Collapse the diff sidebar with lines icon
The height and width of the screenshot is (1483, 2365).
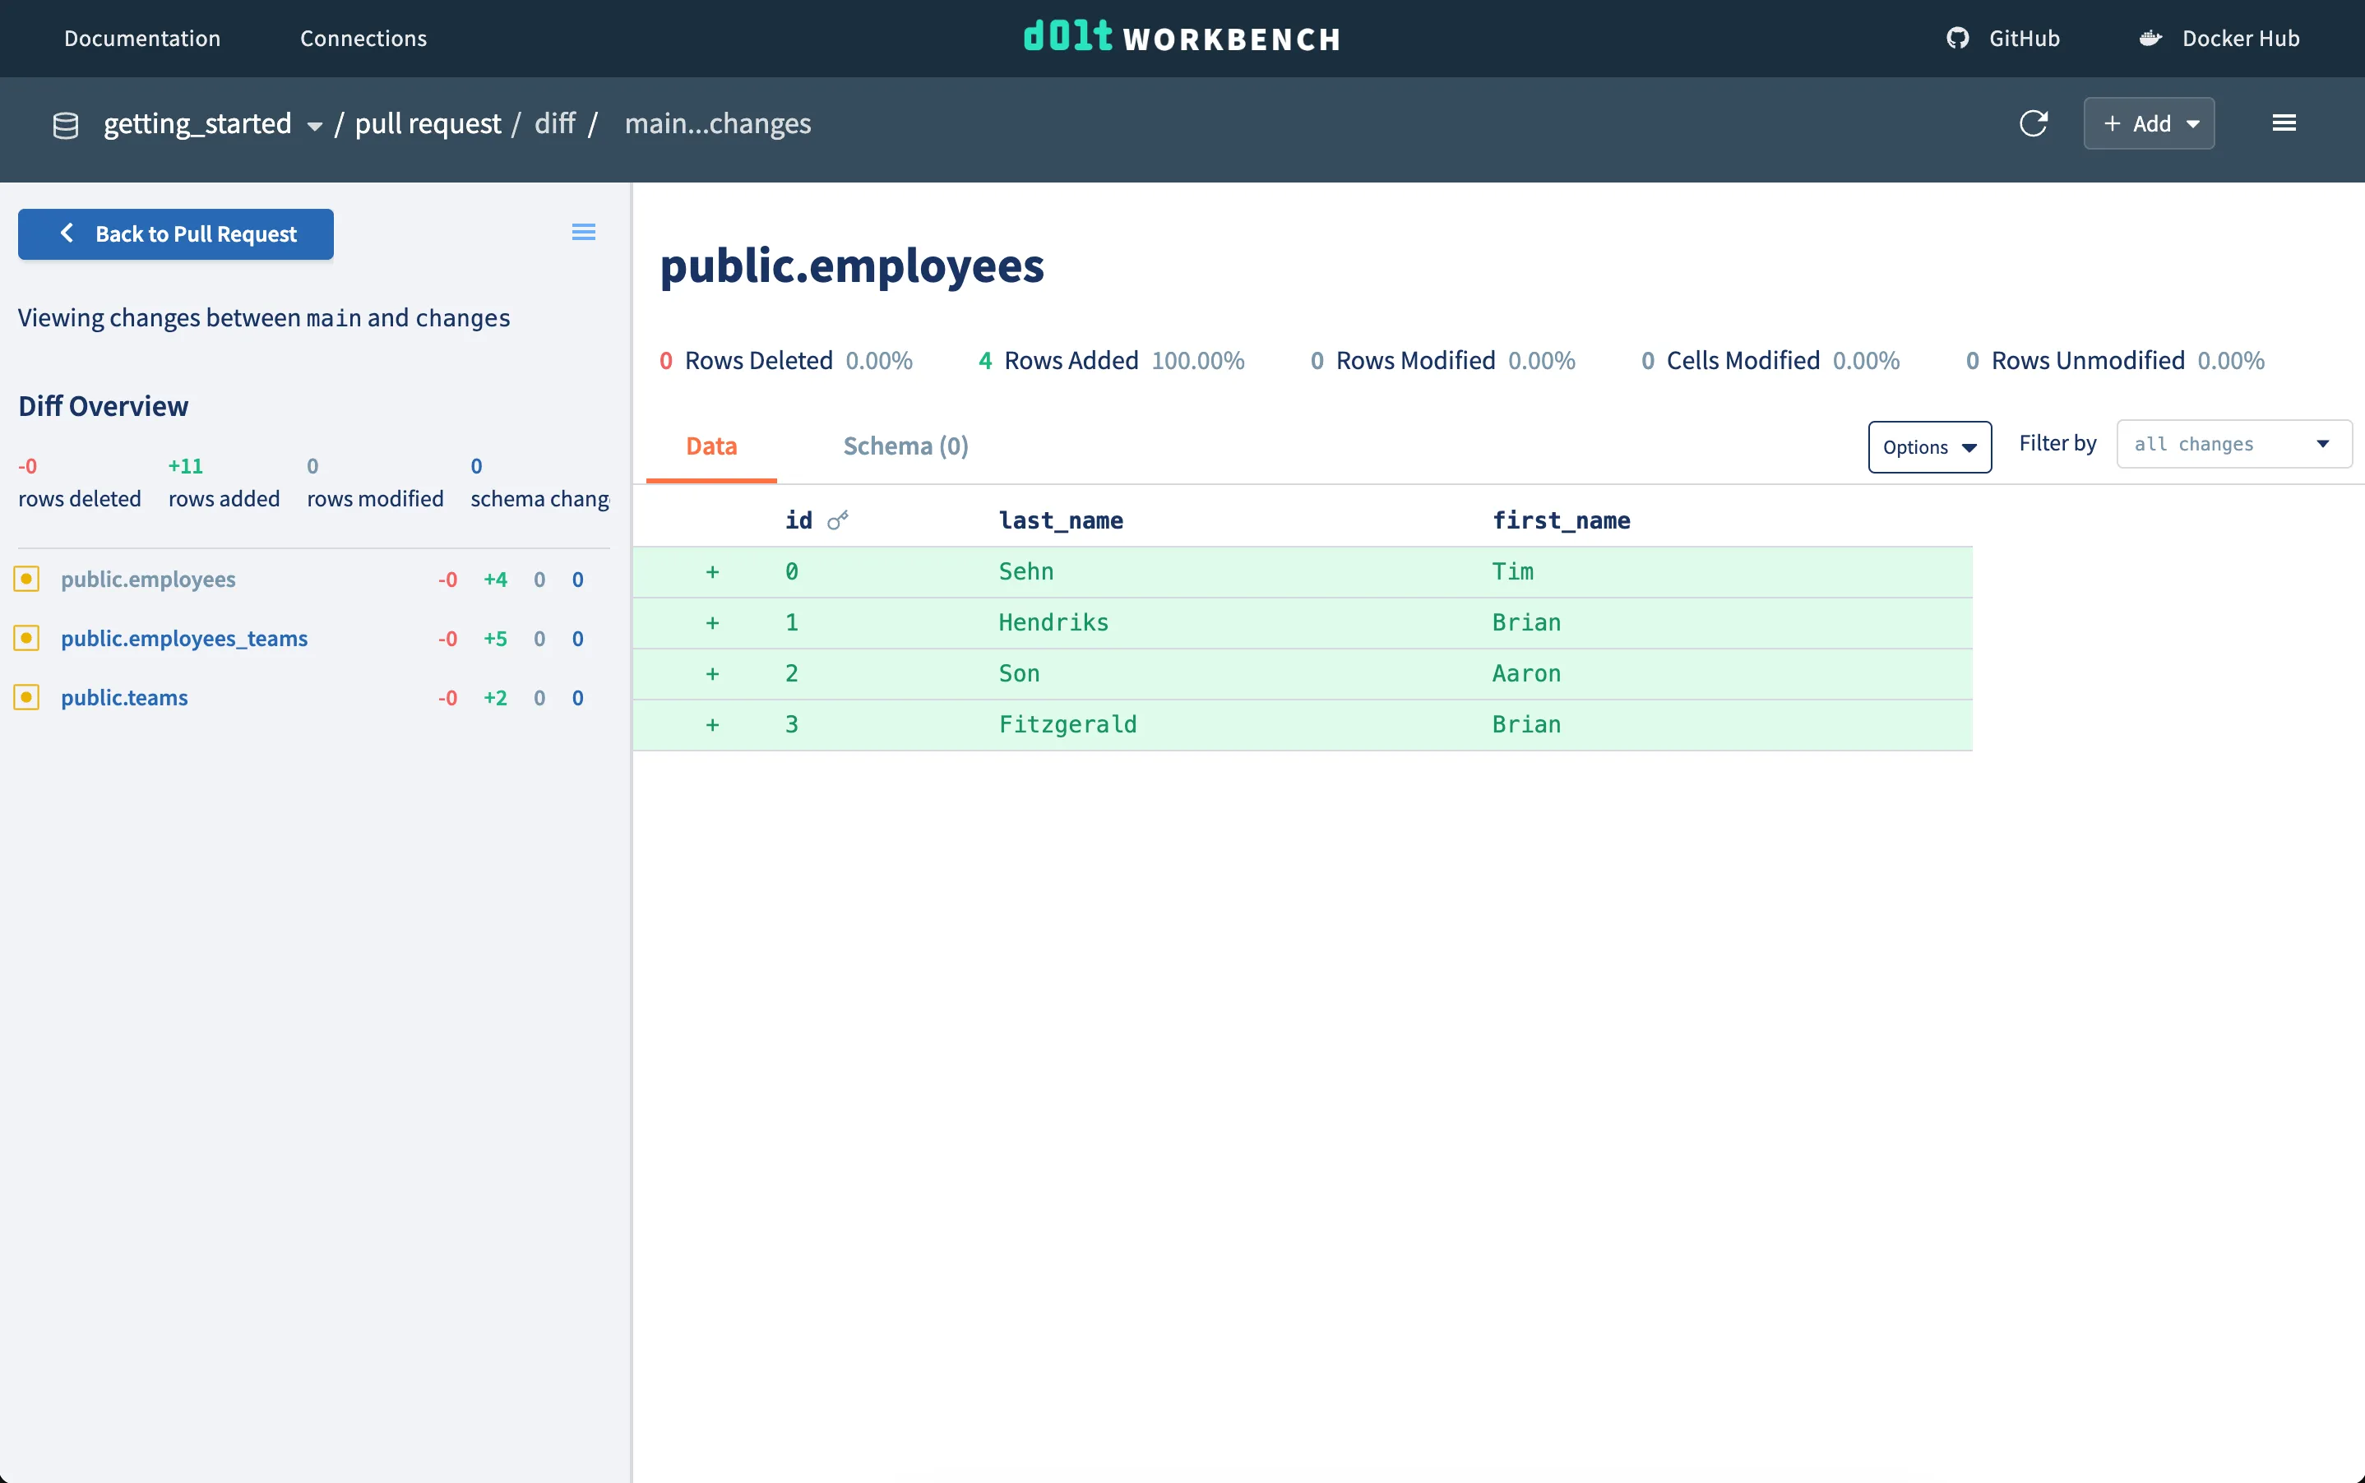584,233
